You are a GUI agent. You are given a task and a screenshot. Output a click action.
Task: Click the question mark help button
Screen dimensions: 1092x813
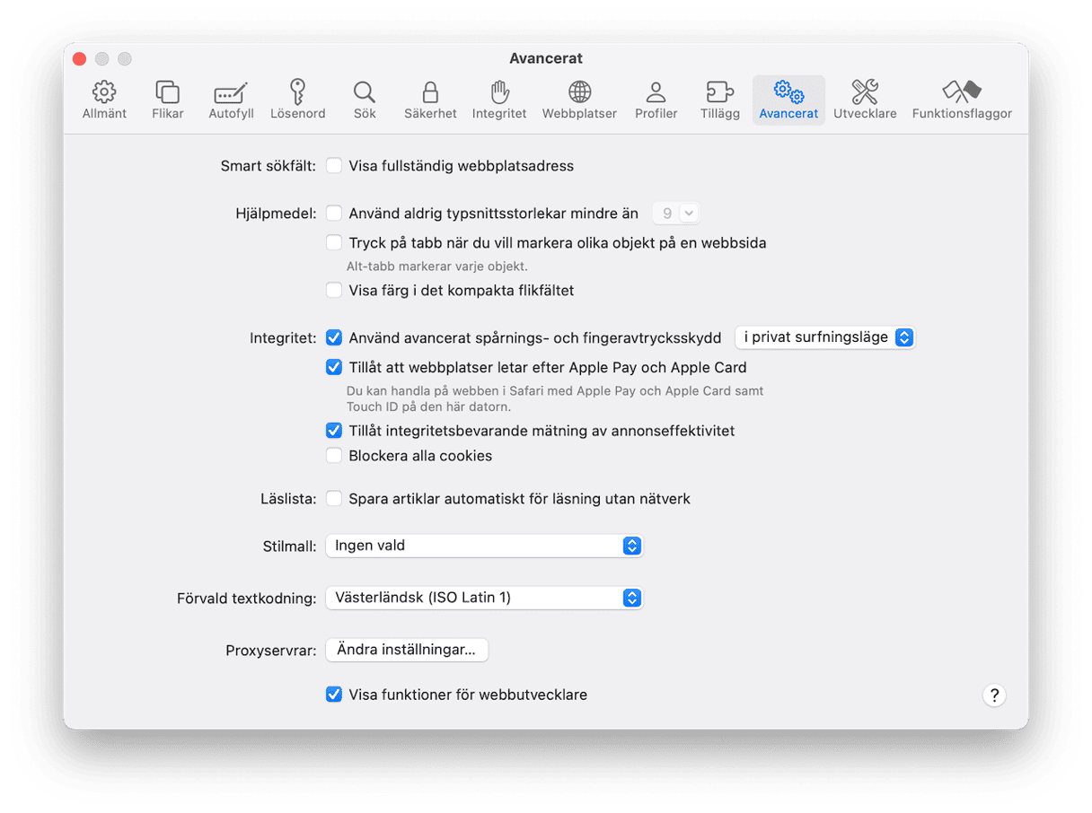tap(993, 695)
